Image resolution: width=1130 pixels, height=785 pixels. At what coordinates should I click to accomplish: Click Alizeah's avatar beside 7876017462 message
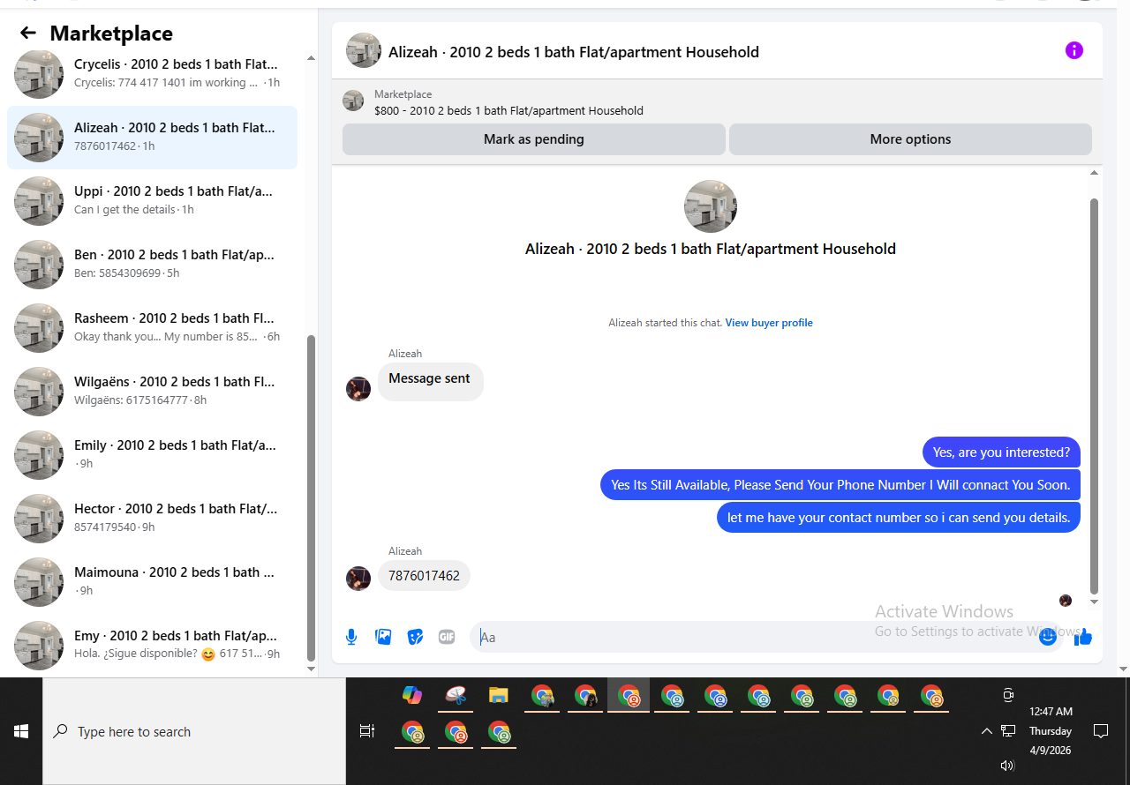tap(358, 579)
